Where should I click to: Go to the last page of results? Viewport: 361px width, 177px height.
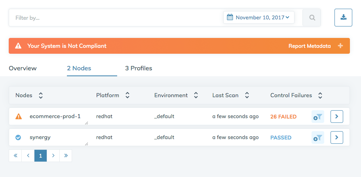click(x=66, y=156)
